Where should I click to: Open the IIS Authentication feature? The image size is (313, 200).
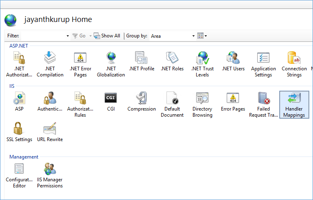[x=50, y=101]
